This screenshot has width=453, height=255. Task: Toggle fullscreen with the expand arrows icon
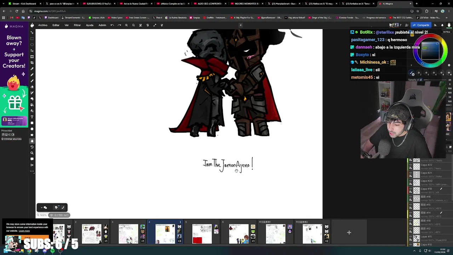click(155, 25)
